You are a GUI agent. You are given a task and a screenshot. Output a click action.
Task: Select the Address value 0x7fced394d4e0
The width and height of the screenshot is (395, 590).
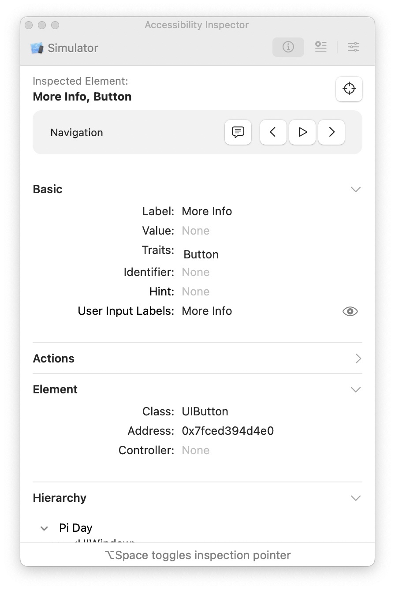pos(227,431)
